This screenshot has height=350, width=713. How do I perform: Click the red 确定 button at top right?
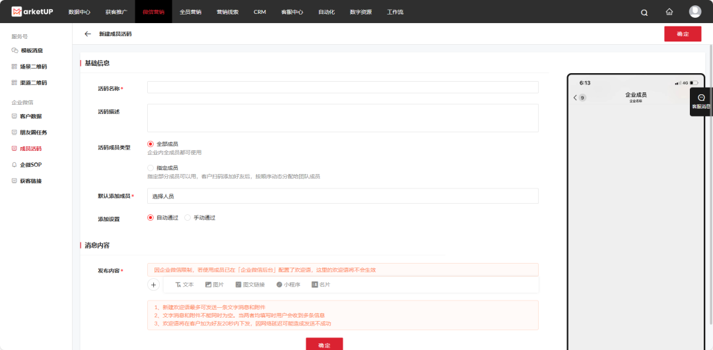[x=683, y=34]
